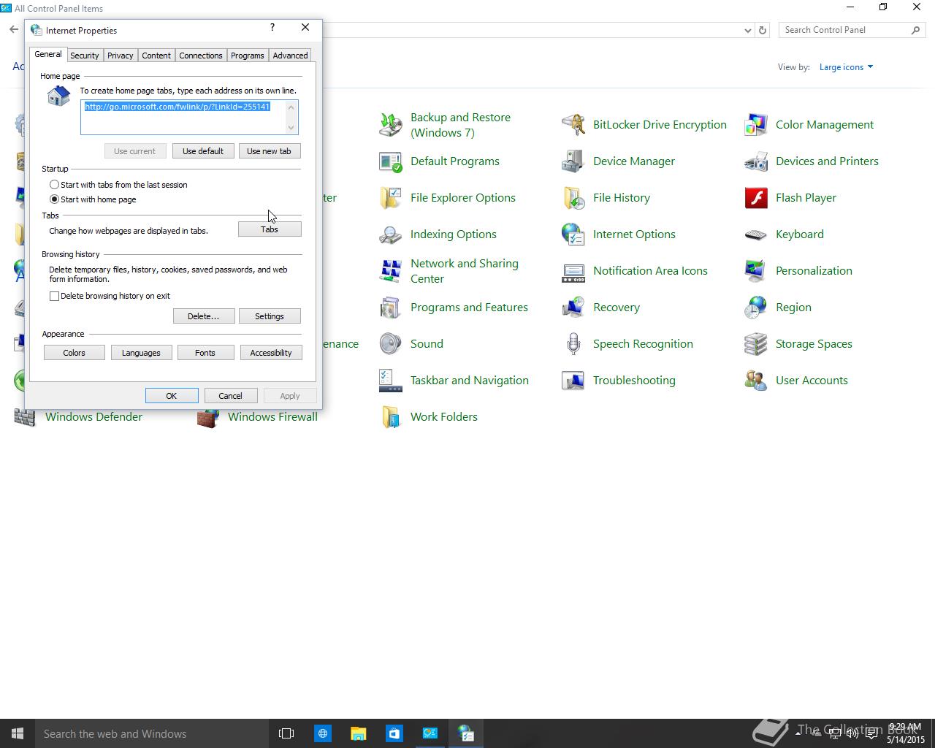Click the Internet Properties help question mark
935x748 pixels.
click(x=272, y=27)
